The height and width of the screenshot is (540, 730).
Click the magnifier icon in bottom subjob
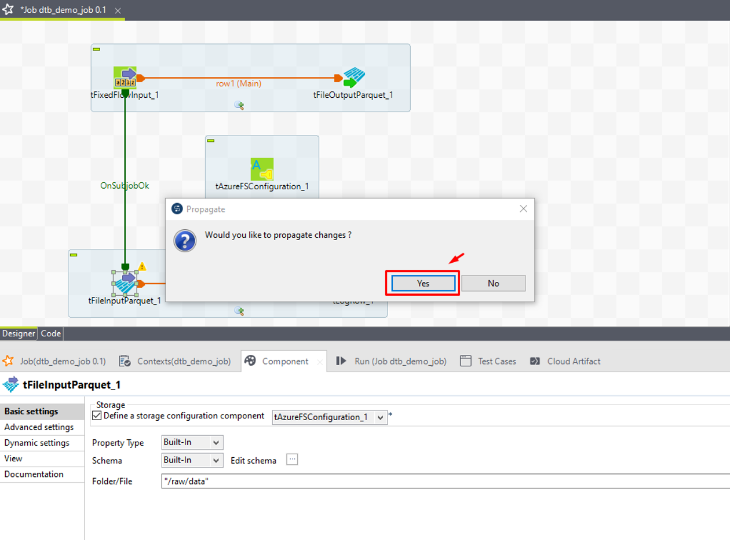pyautogui.click(x=239, y=311)
